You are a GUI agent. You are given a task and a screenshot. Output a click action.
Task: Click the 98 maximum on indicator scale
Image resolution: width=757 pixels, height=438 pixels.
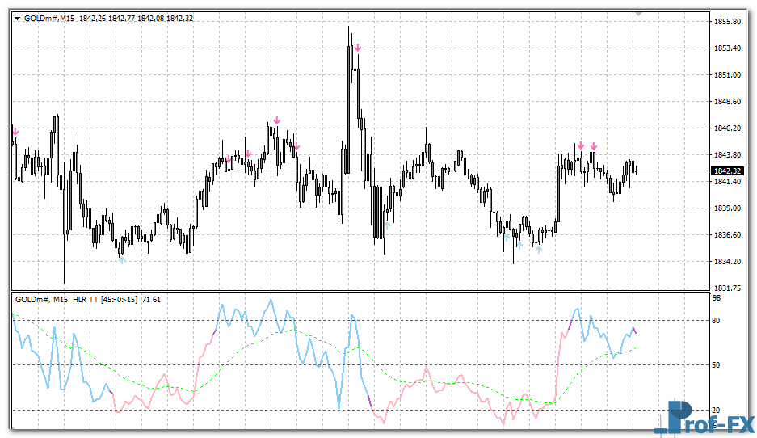point(716,299)
